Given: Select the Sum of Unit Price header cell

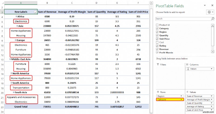Looking at the screenshot, I should coord(138,12).
